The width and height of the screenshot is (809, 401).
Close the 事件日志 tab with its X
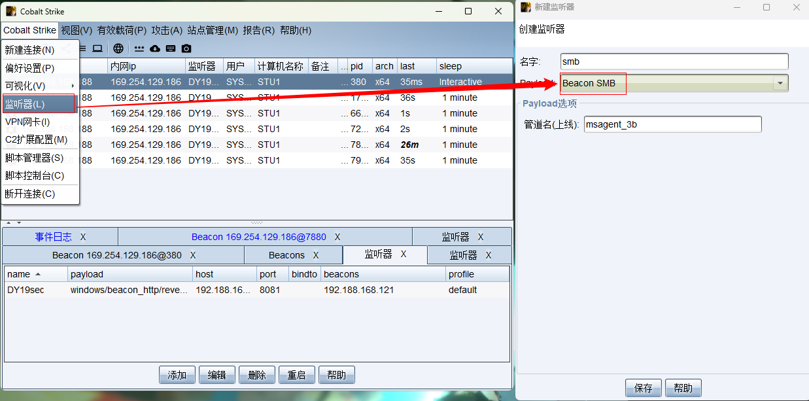click(83, 237)
